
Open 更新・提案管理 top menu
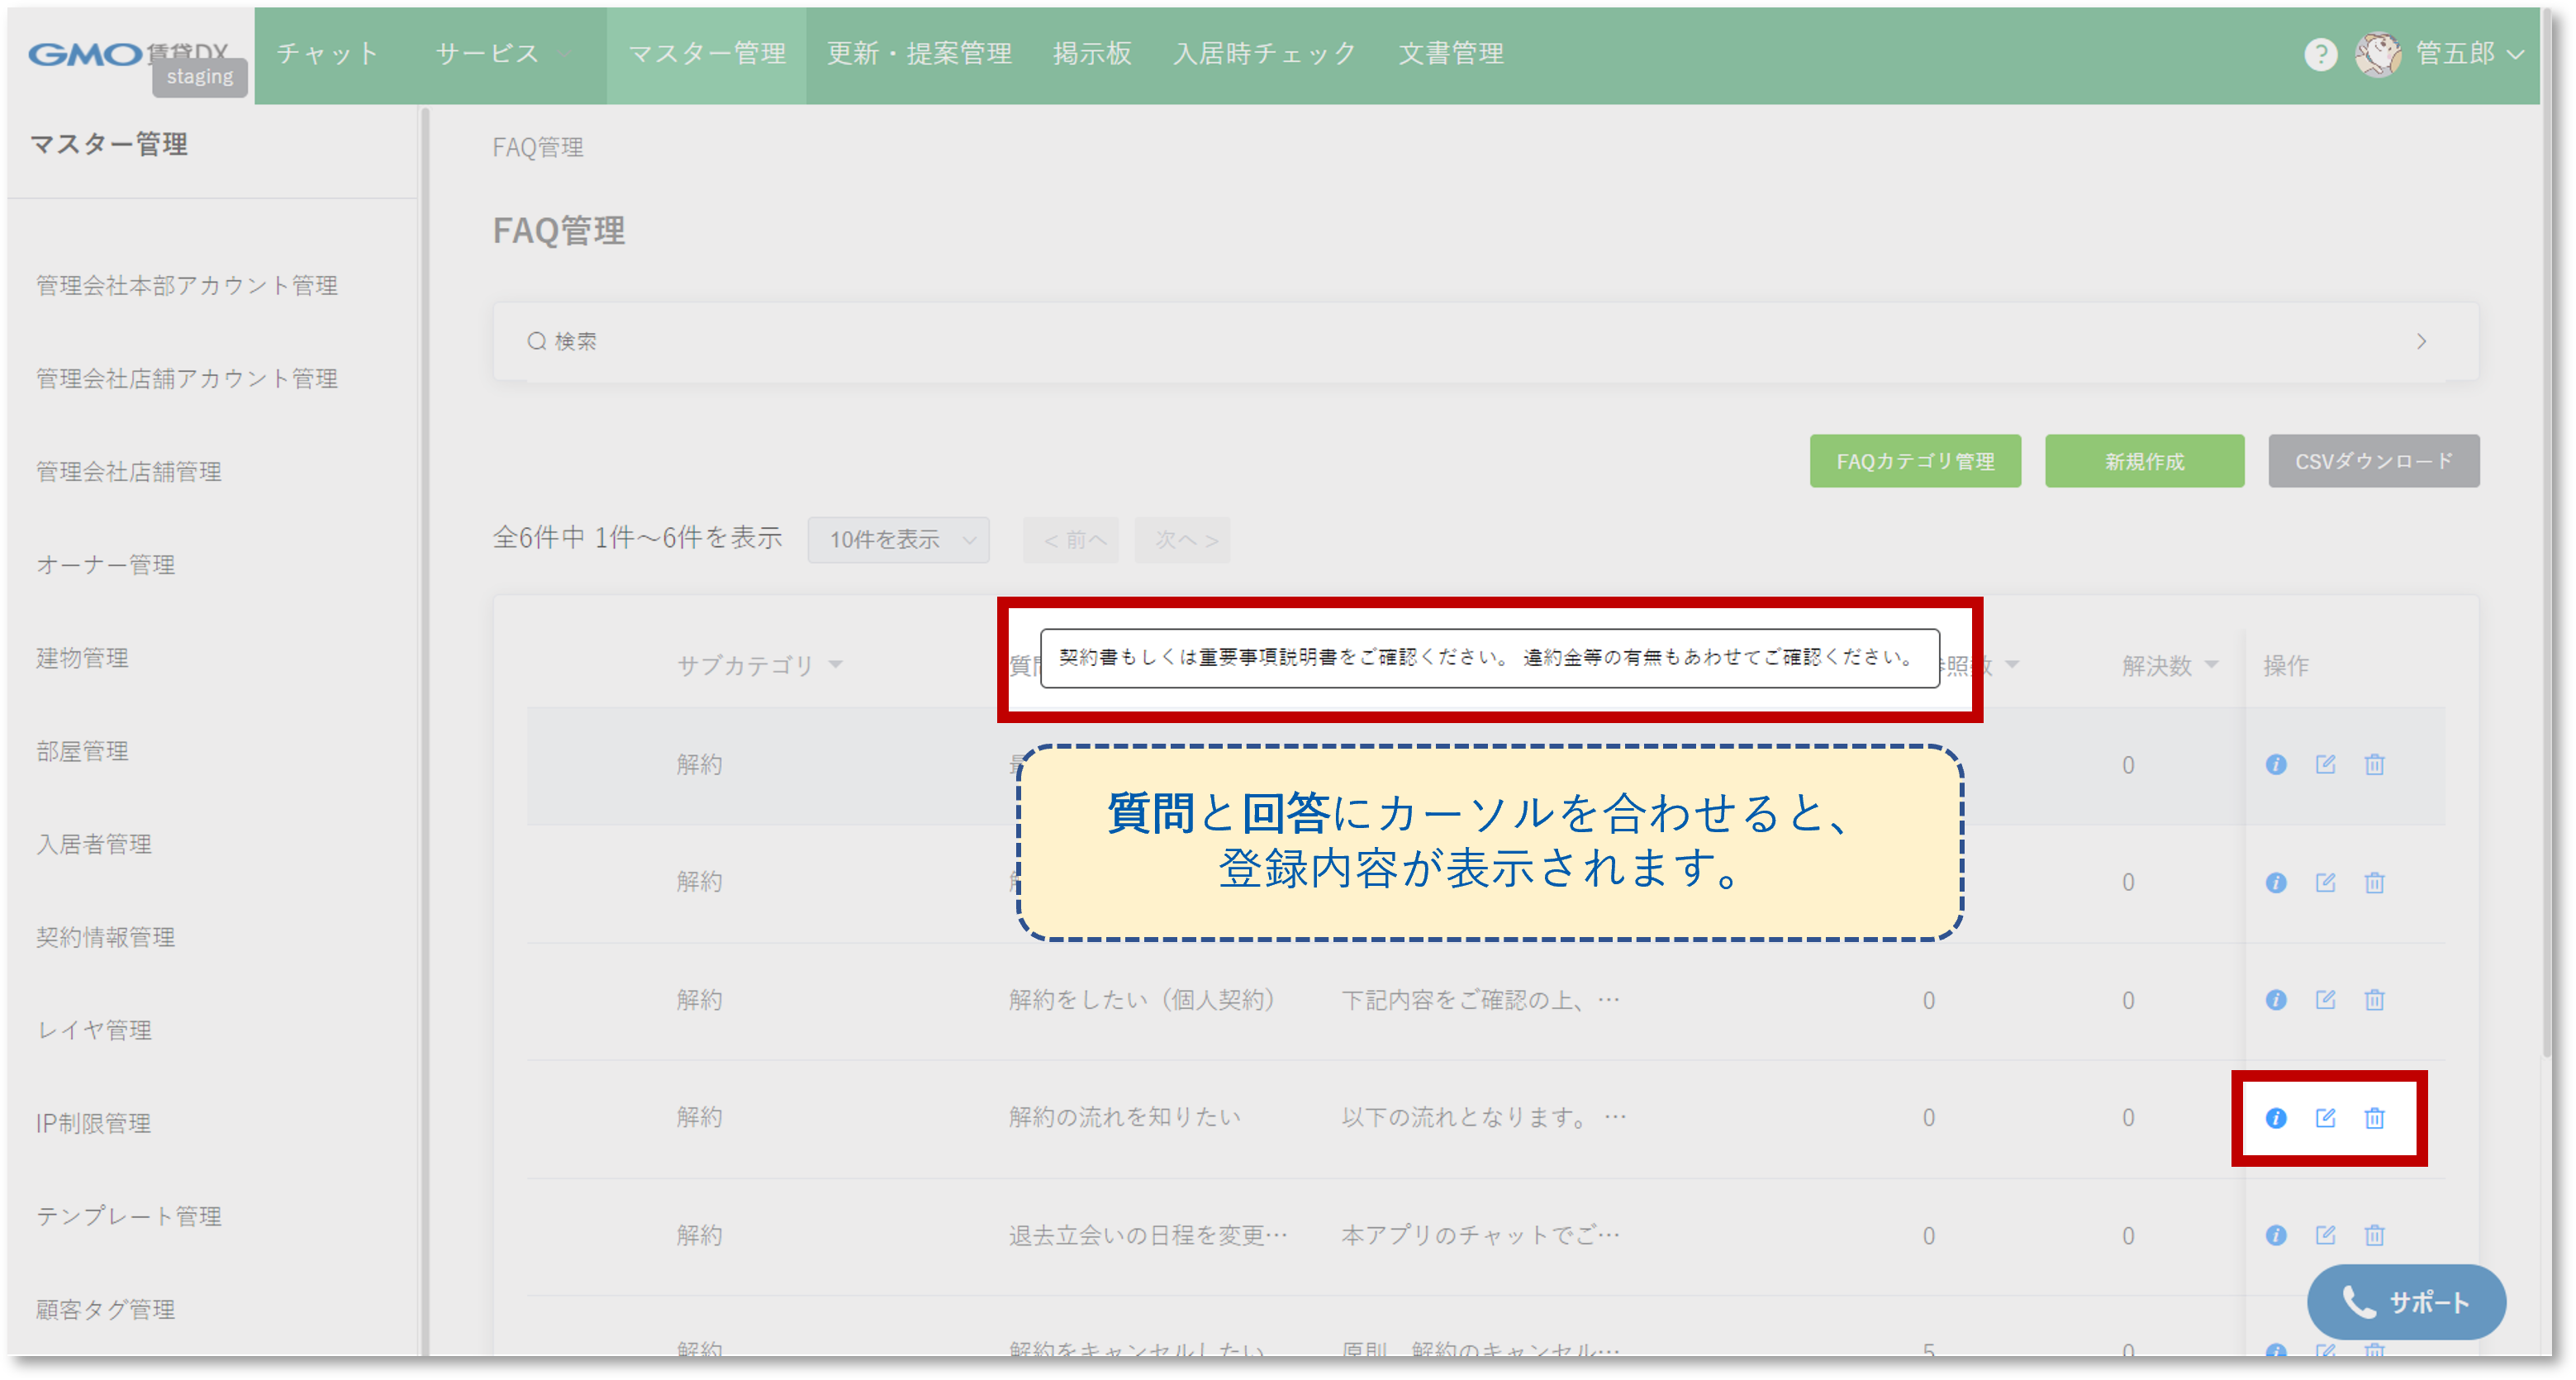[919, 54]
